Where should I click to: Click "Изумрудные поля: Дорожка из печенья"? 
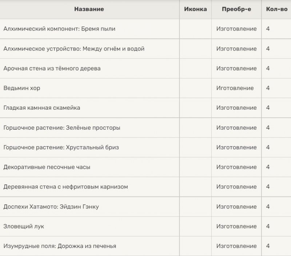(x=60, y=246)
